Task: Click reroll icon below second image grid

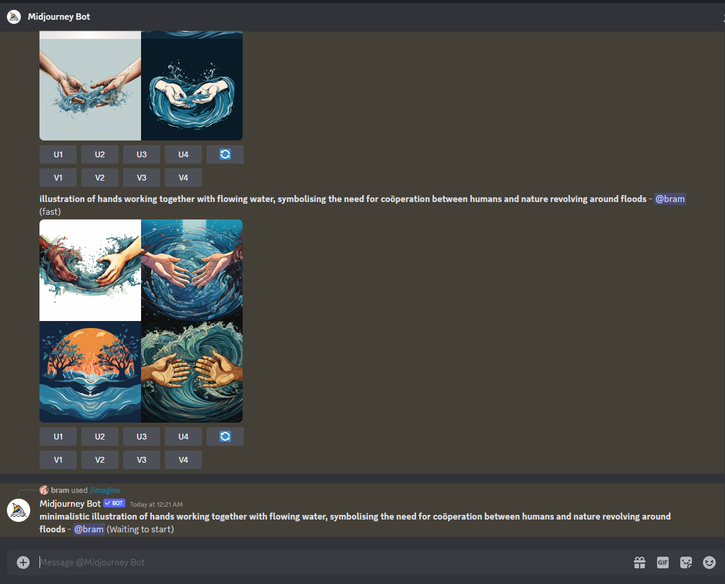Action: [225, 437]
